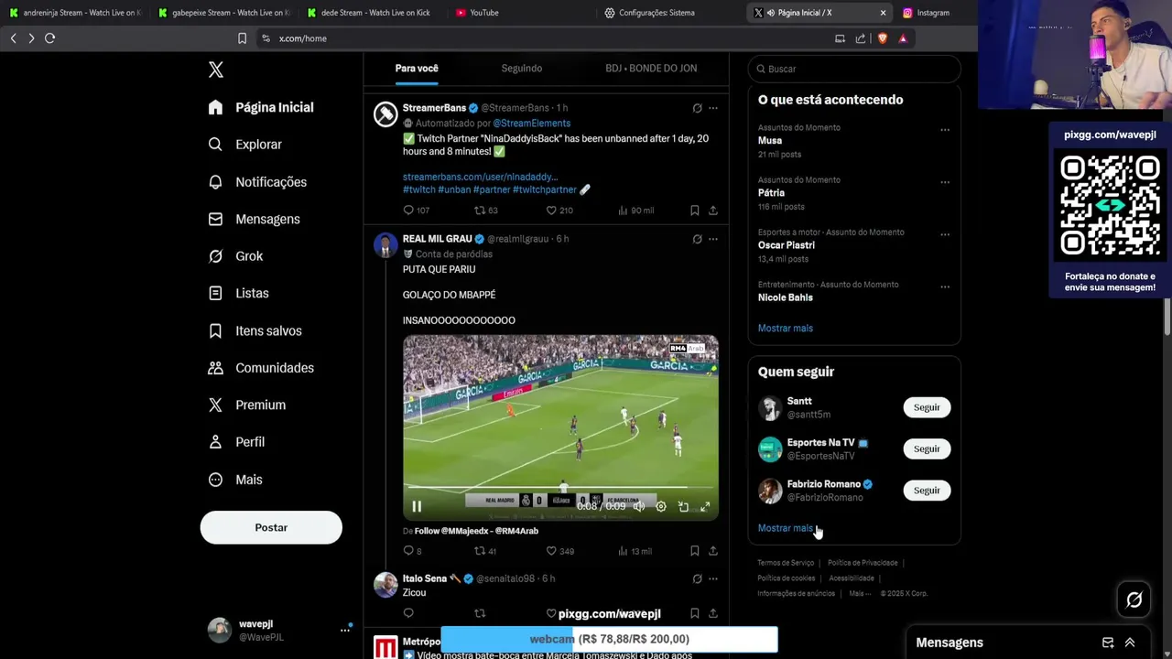The height and width of the screenshot is (659, 1172).
Task: Click Grok icon on REAL MIL GRAU post
Action: (x=697, y=239)
